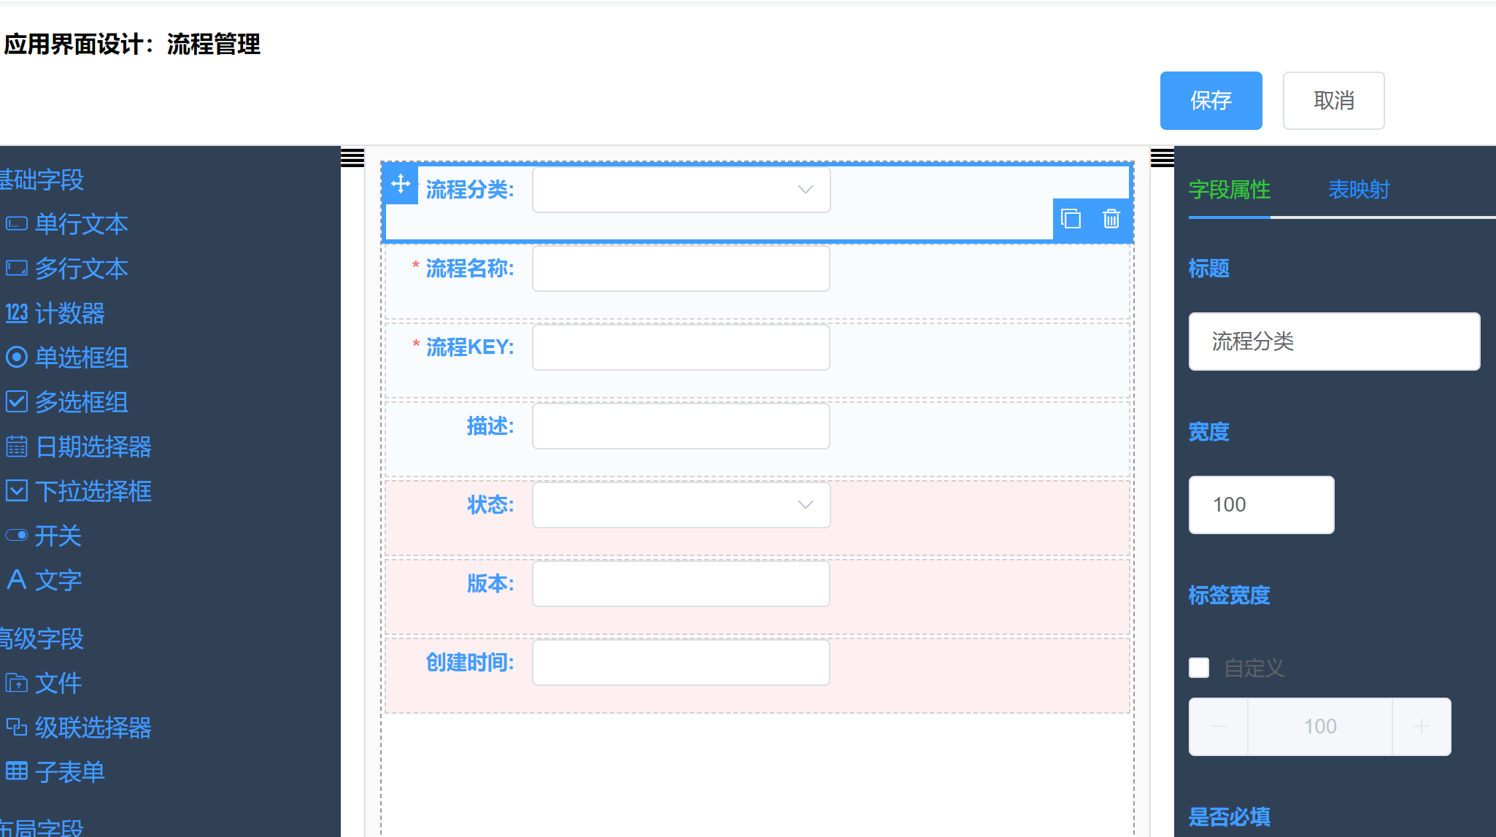The height and width of the screenshot is (837, 1496).
Task: Click the copy icon on 流程分类 field
Action: (1071, 219)
